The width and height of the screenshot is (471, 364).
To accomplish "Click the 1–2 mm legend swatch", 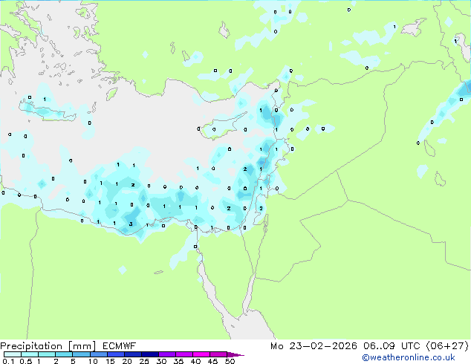I will point(47,354).
